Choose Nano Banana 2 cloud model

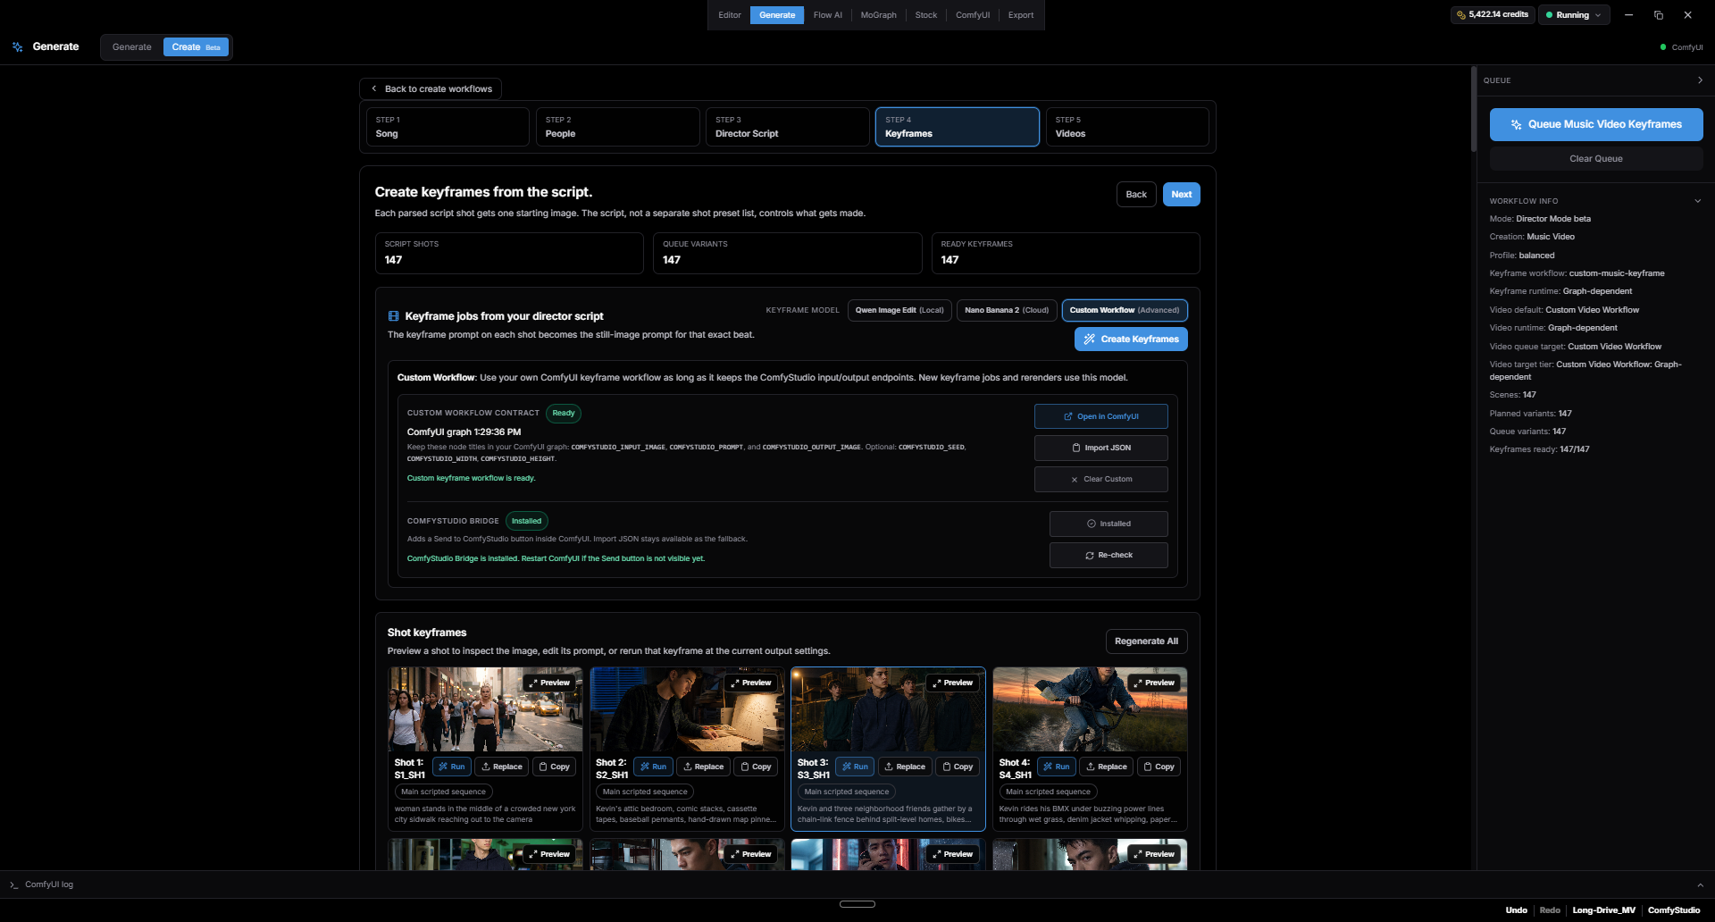[x=1007, y=310]
